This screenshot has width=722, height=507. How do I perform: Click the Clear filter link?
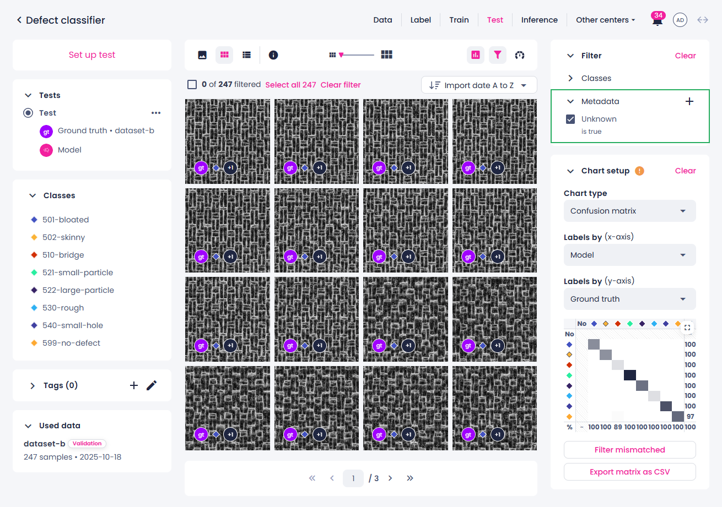coord(341,85)
